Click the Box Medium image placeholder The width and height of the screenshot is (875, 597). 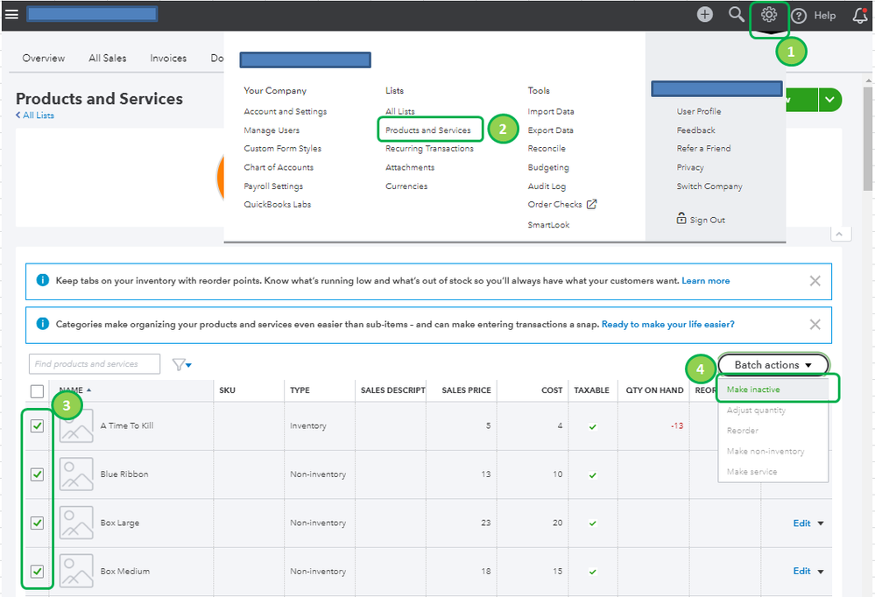pyautogui.click(x=76, y=571)
